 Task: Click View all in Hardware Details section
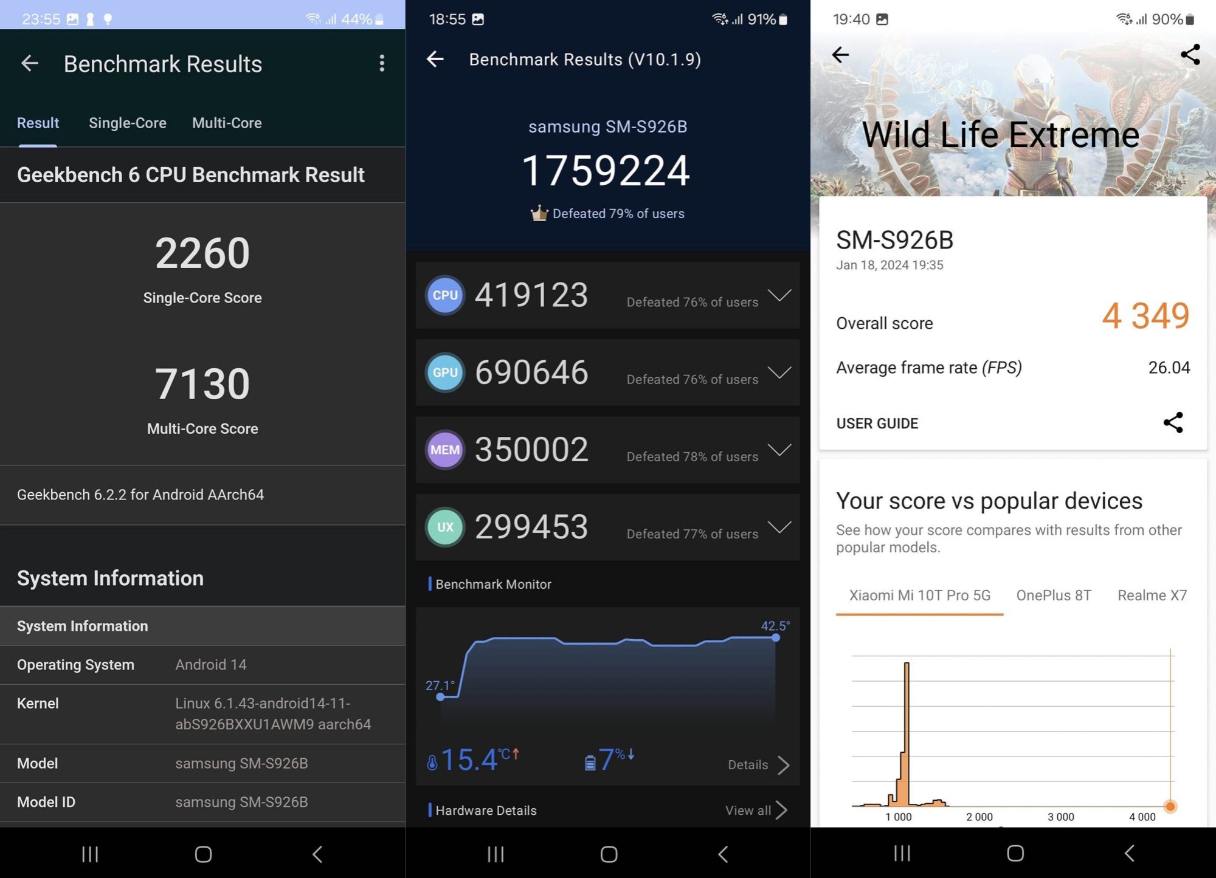755,809
